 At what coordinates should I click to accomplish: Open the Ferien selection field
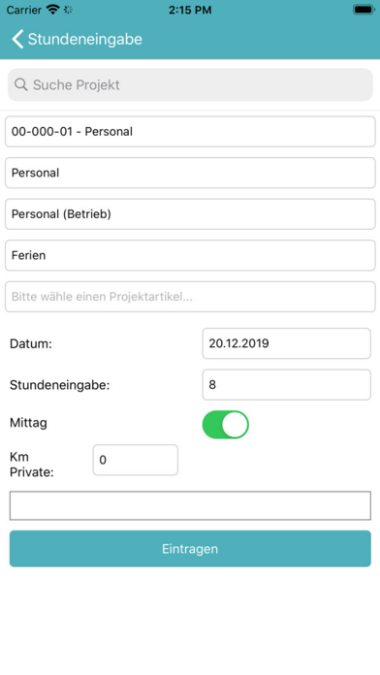(x=190, y=255)
